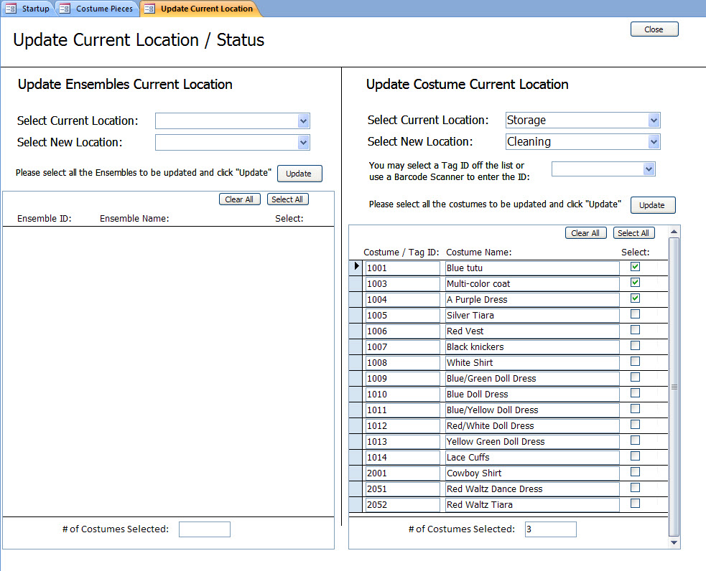Uncheck the Multi-color coat checkbox
706x571 pixels.
pyautogui.click(x=635, y=283)
